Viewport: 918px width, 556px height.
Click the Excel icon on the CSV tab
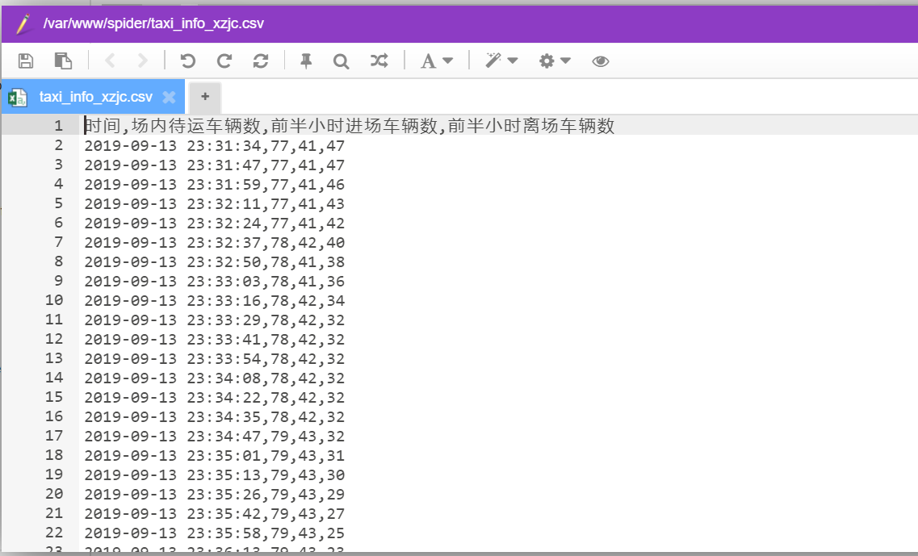click(18, 98)
